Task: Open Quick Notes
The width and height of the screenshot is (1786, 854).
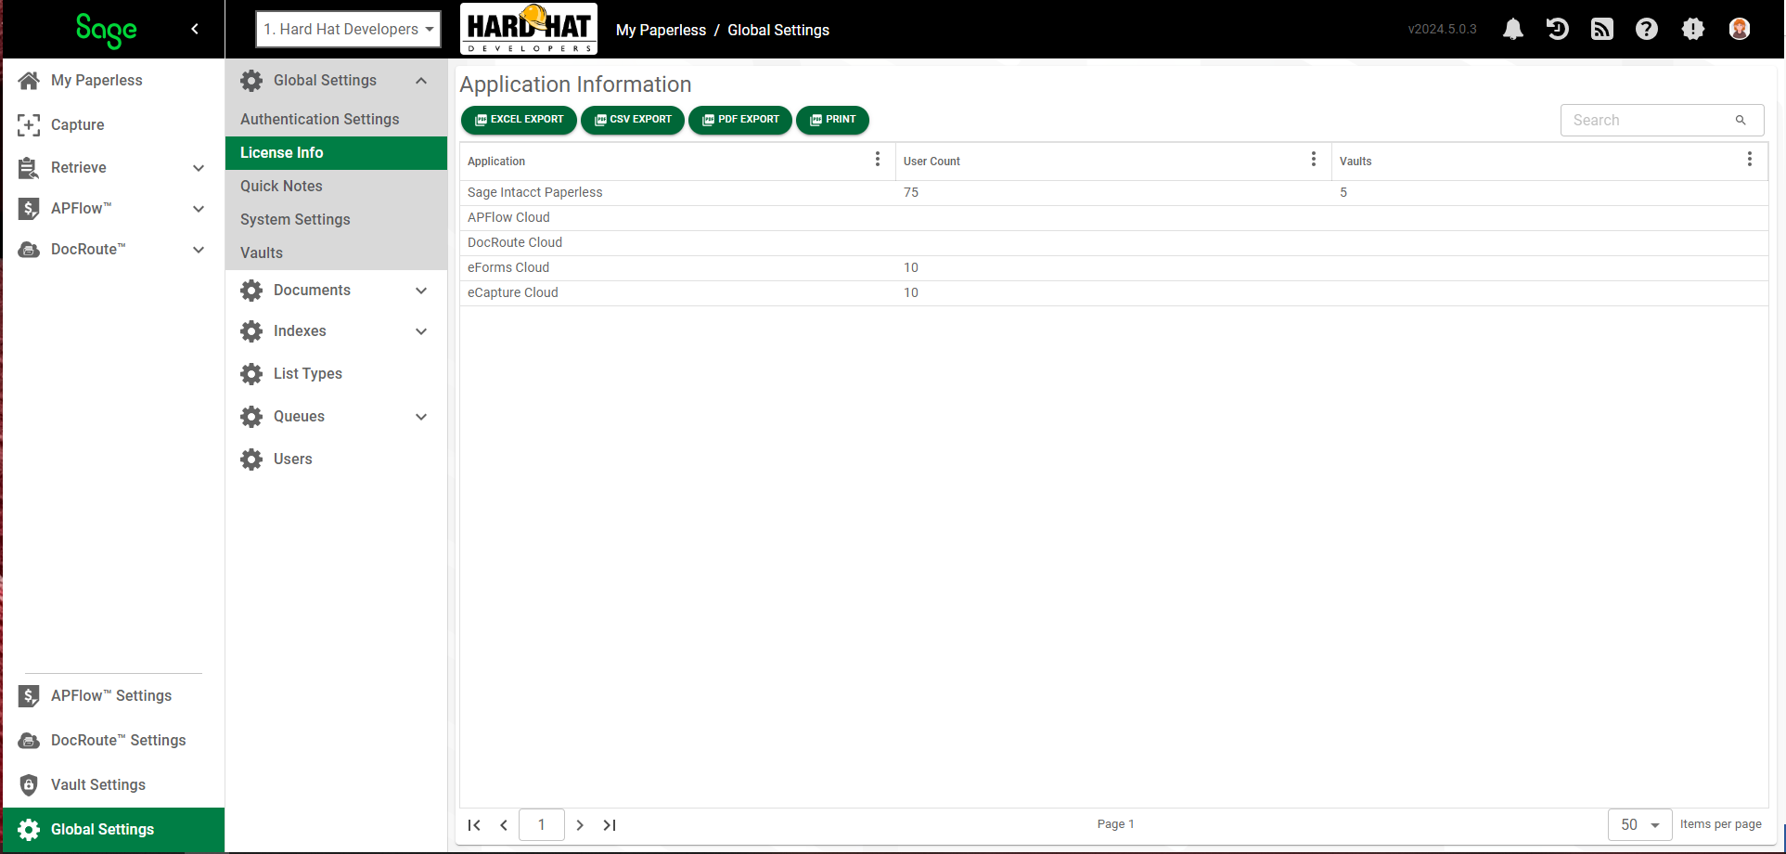Action: [336, 186]
